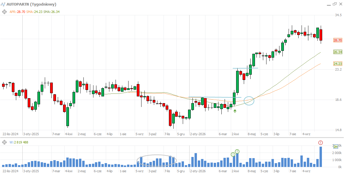Click 7-lis date on the price panel

167,134
